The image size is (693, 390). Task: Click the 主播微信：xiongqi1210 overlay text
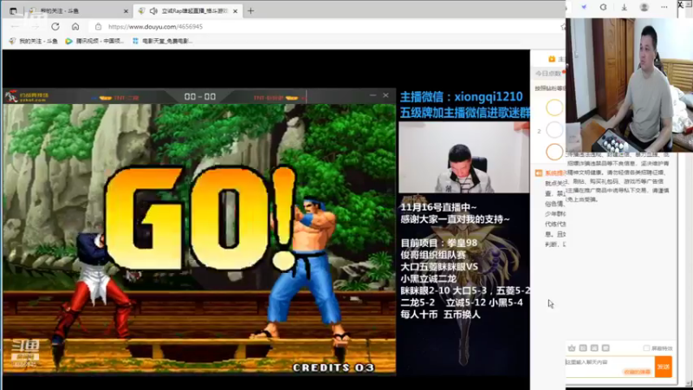coord(462,96)
